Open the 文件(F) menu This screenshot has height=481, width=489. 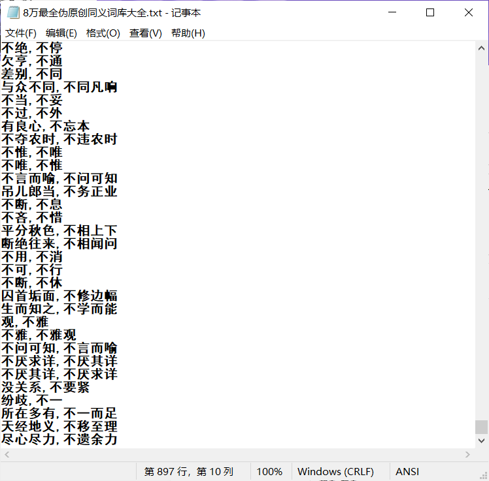[21, 33]
